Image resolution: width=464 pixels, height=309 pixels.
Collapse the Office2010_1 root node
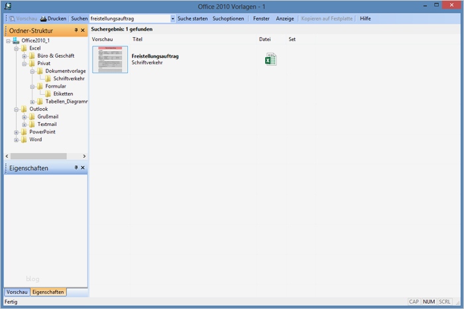tap(8, 41)
